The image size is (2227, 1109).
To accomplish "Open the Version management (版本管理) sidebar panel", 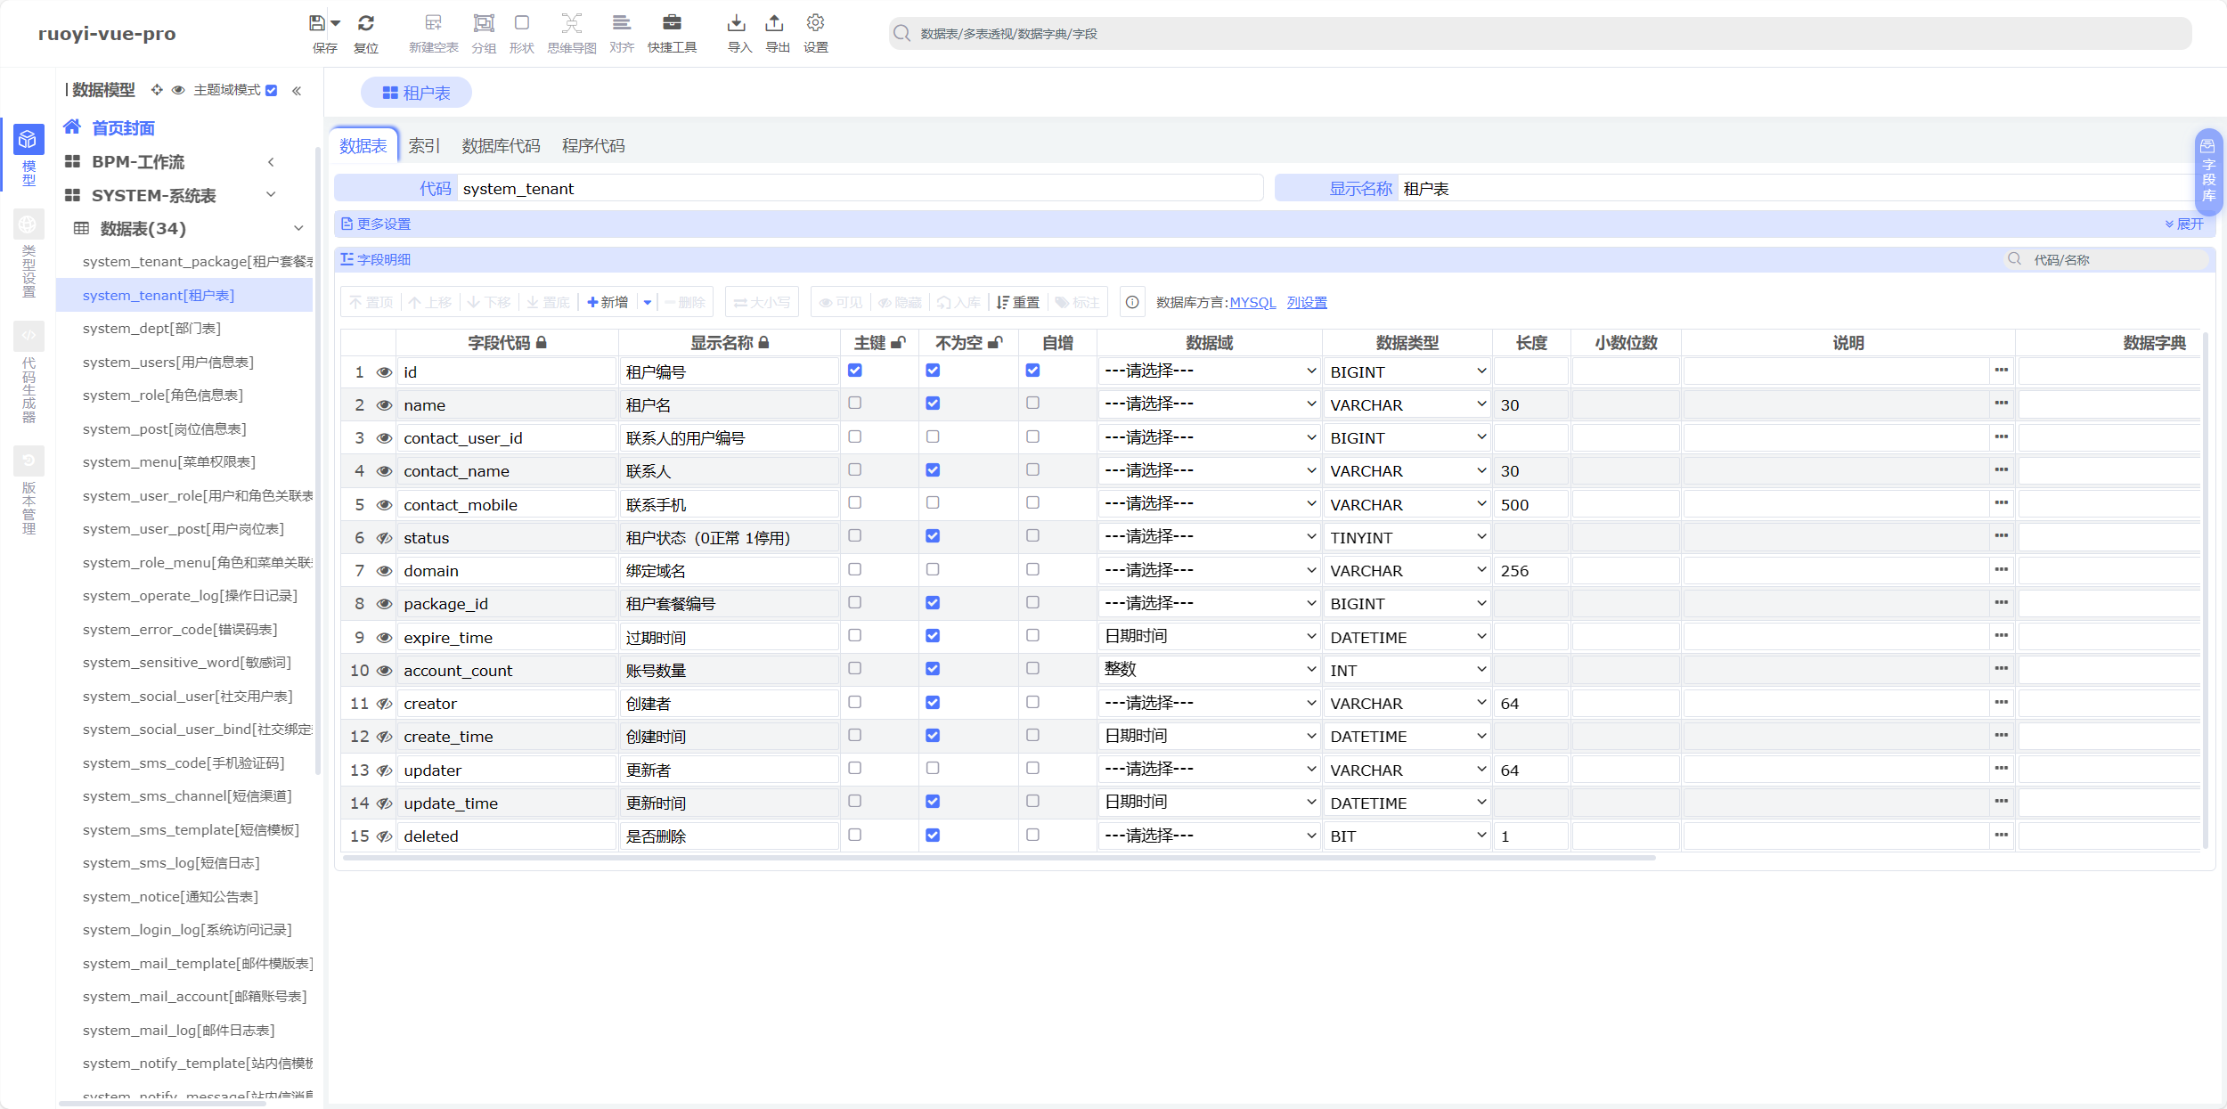I will [x=29, y=492].
